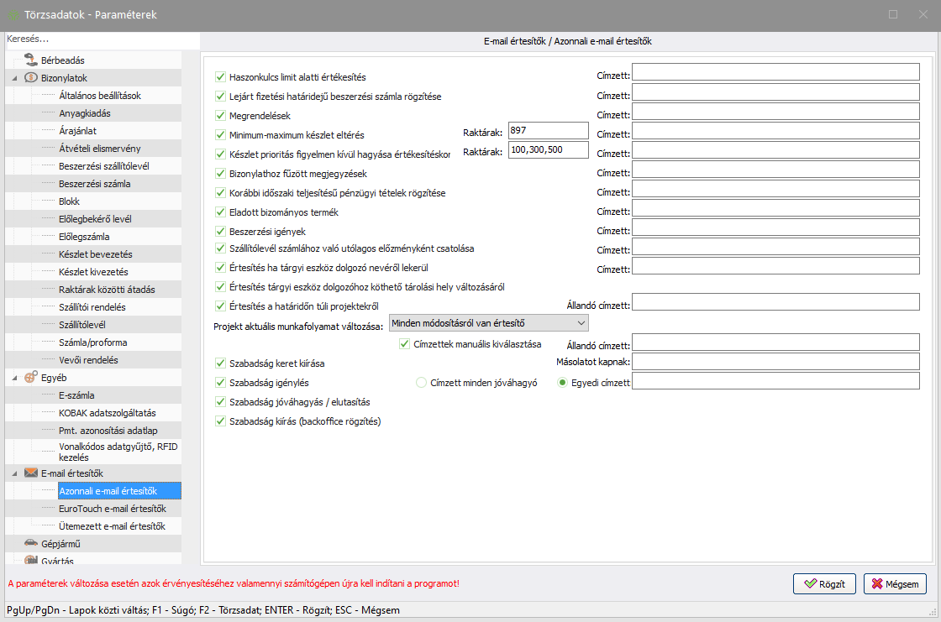941x622 pixels.
Task: Click the Egyéb category icon
Action: (x=30, y=377)
